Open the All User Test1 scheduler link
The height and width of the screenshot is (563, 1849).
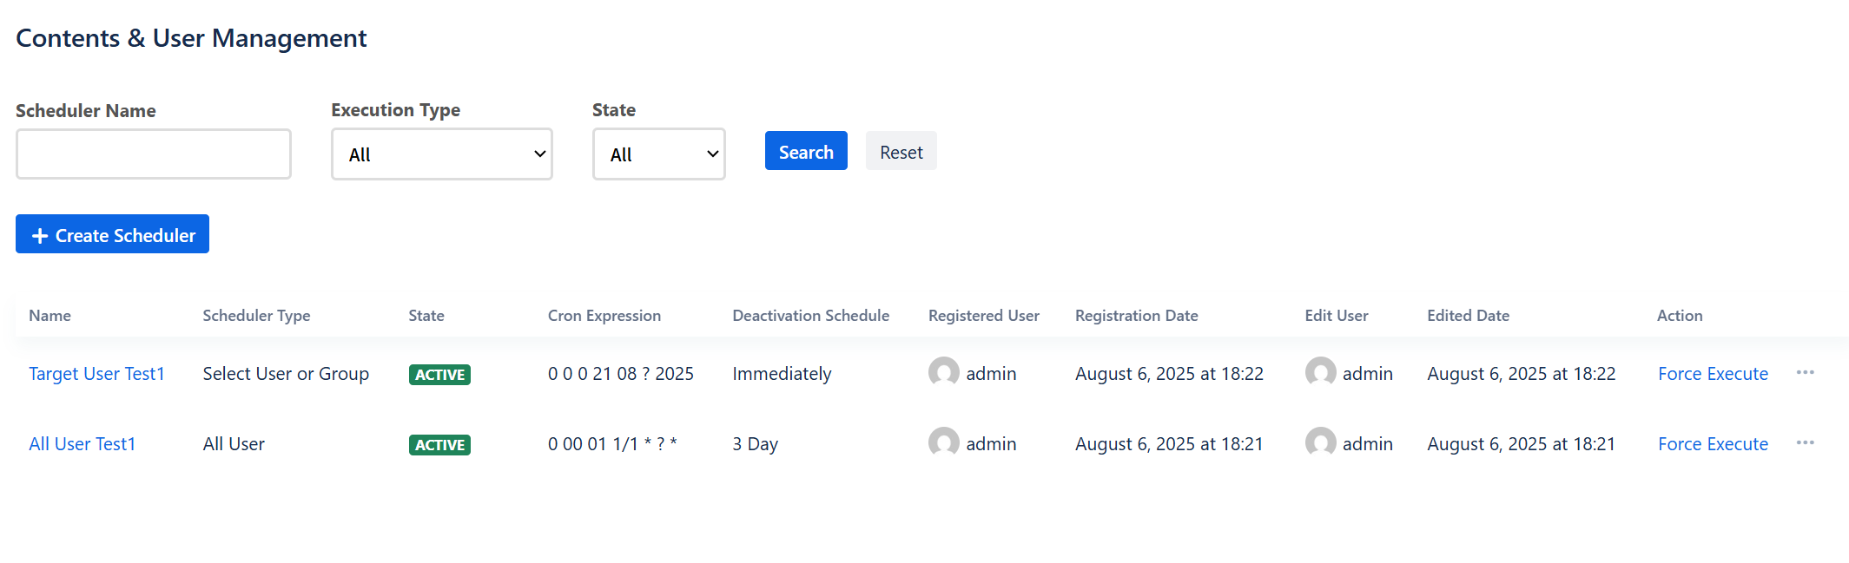coord(83,444)
